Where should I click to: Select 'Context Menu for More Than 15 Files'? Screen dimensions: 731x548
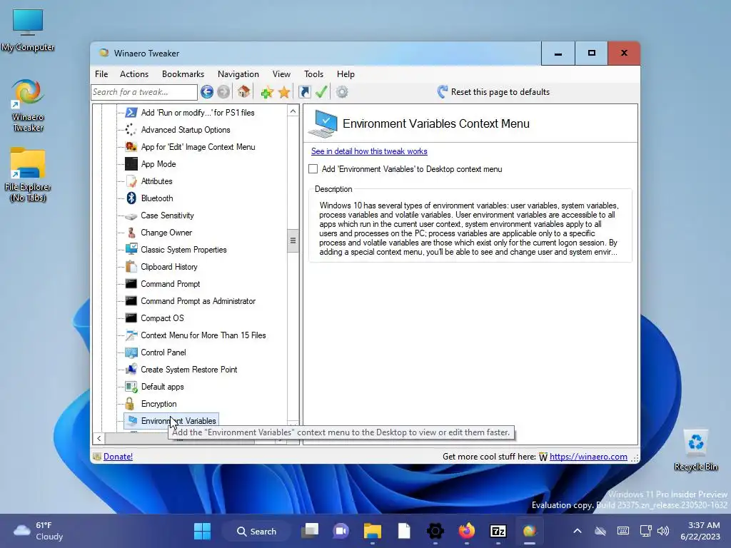click(x=203, y=335)
